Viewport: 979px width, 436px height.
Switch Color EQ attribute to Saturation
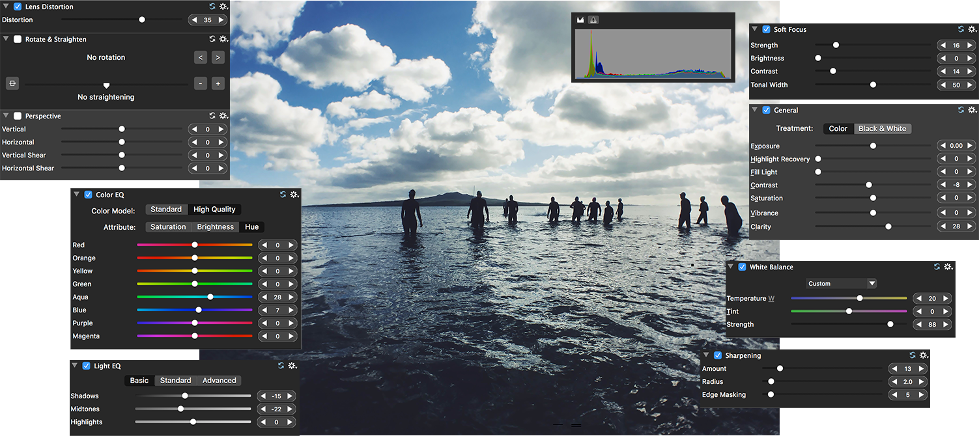pos(168,227)
